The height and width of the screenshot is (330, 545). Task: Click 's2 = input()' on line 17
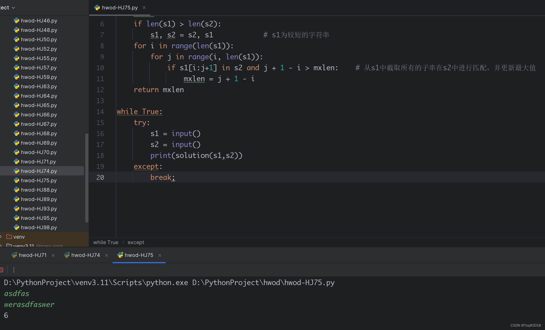pyautogui.click(x=175, y=145)
